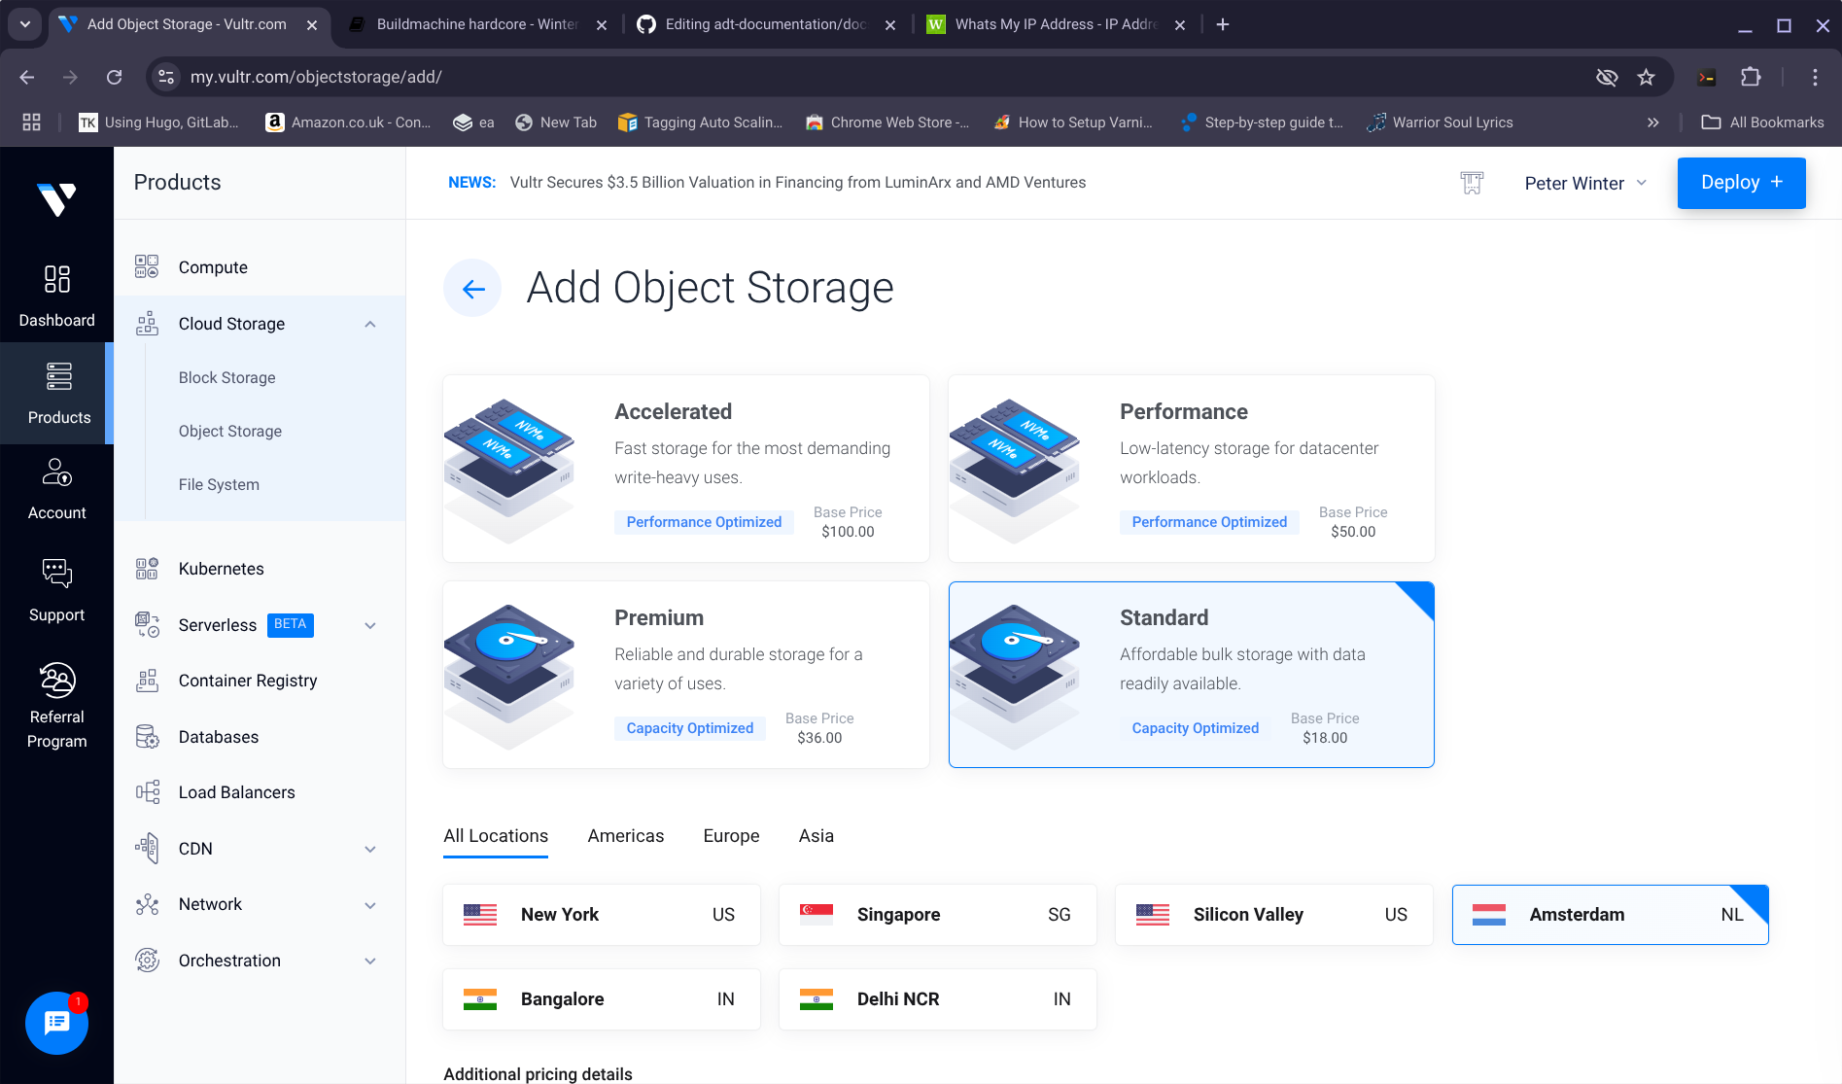Choose the Singapore location option
The image size is (1842, 1084).
(x=937, y=915)
